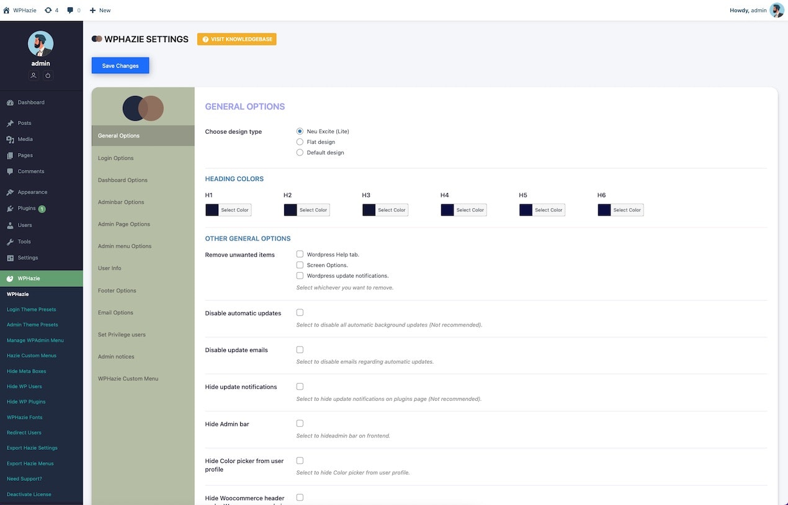788x505 pixels.
Task: Open Posts via its pin icon
Action: click(10, 123)
